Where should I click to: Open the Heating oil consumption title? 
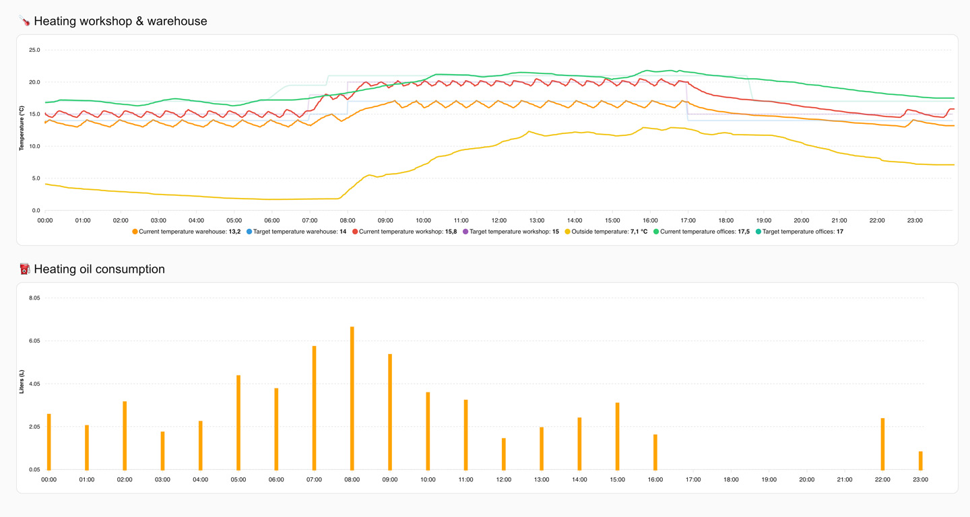(99, 269)
